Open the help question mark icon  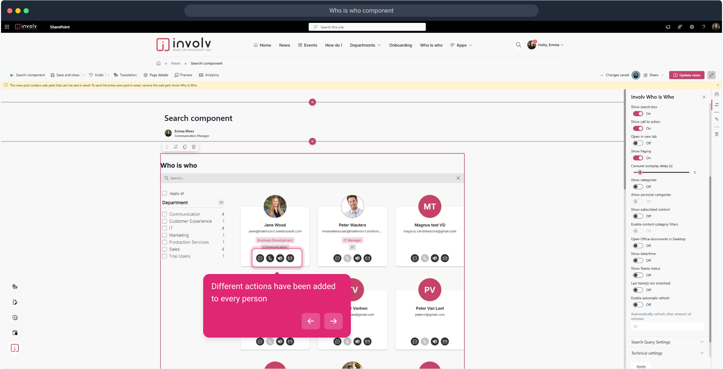coord(704,27)
